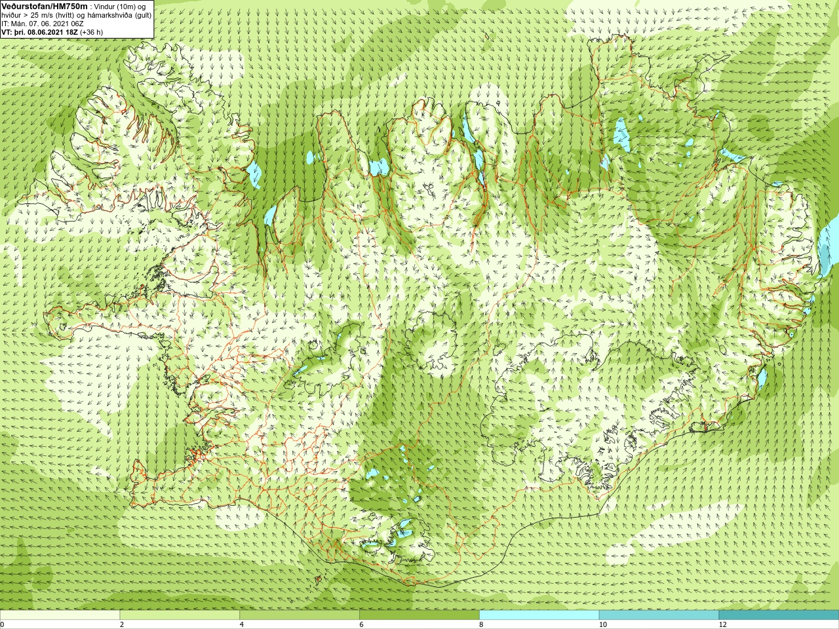Click the "Vindur (10m) og" text
The width and height of the screenshot is (839, 629).
(x=120, y=6)
